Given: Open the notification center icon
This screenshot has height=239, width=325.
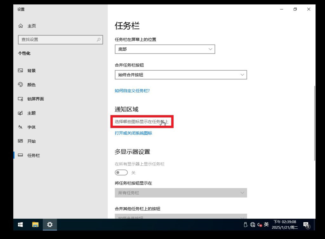Looking at the screenshot, I should pos(306,225).
